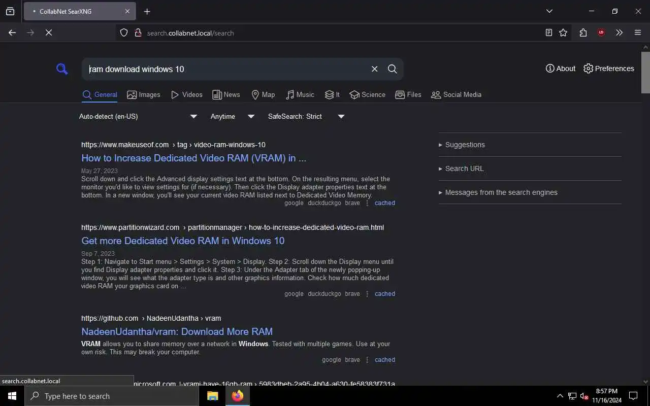Open 'Get more Dedicated Video RAM in Windows 10'
Screen dimensions: 650x406
[183, 241]
